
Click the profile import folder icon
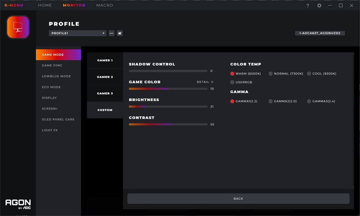pos(120,33)
